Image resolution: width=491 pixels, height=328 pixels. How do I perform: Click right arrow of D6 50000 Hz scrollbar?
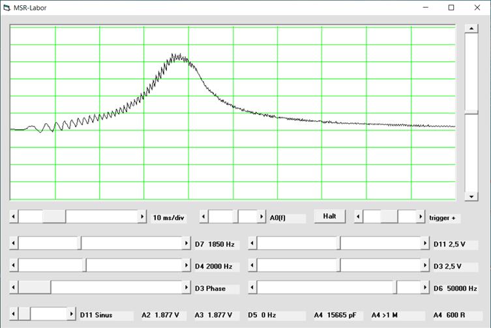coord(424,288)
